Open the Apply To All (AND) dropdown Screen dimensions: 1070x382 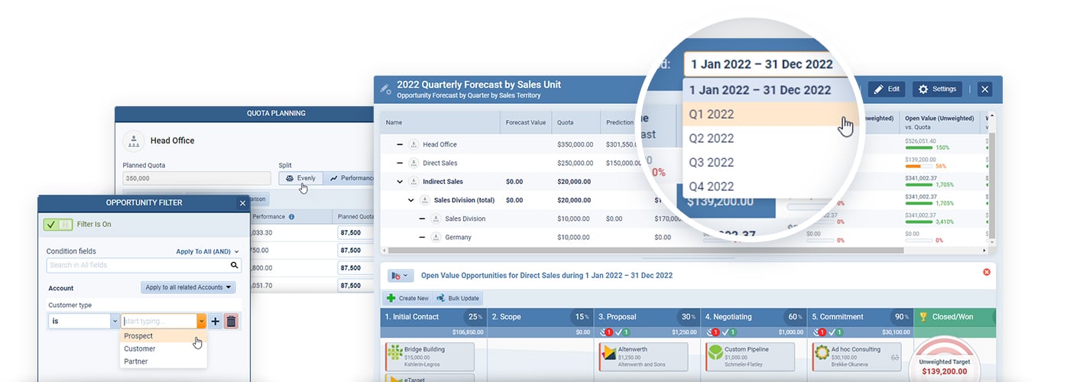pyautogui.click(x=207, y=251)
